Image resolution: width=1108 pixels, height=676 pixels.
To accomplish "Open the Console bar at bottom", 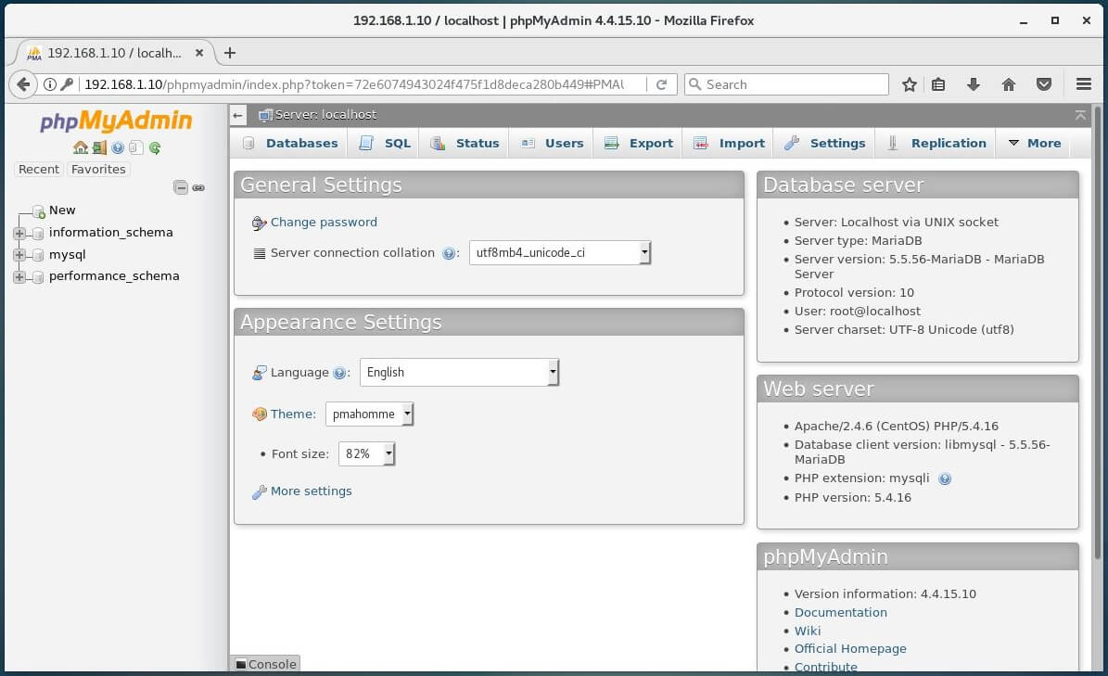I will 266,664.
